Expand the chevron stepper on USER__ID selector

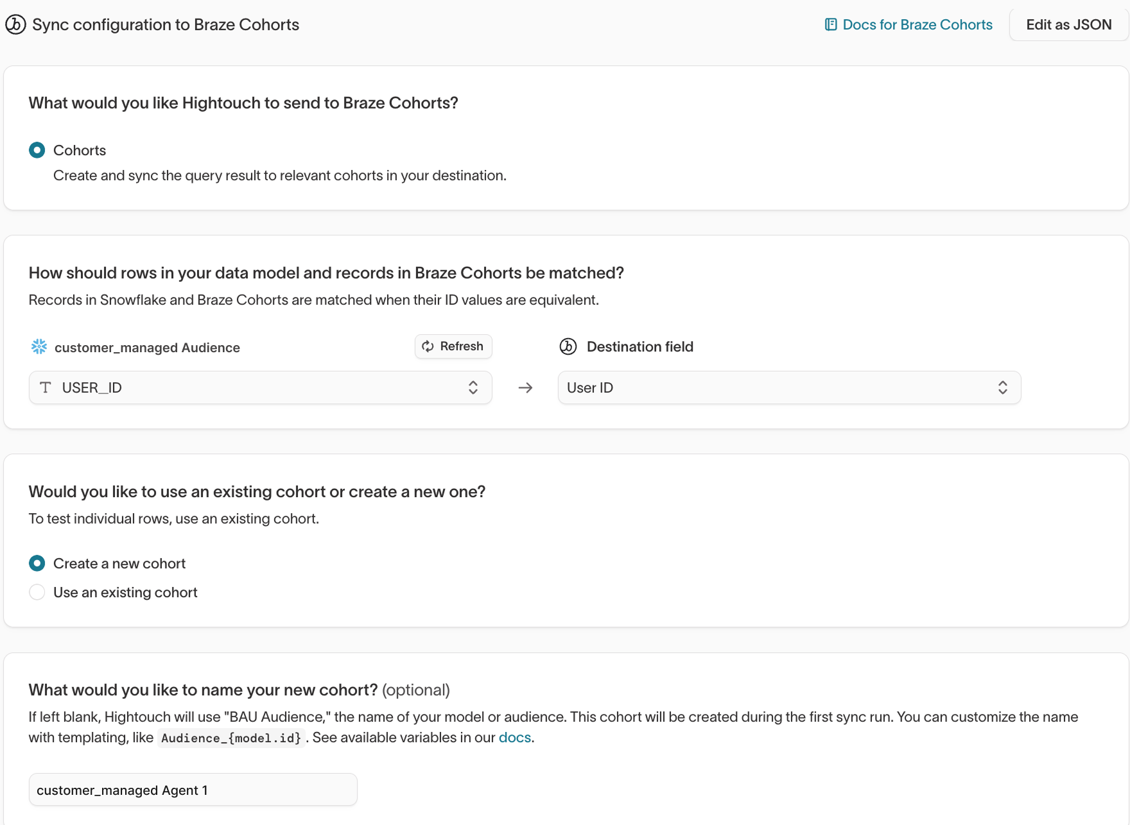click(x=473, y=387)
